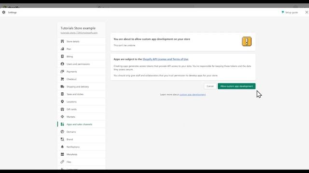Open Files settings
The height and width of the screenshot is (173, 309).
pos(82,162)
